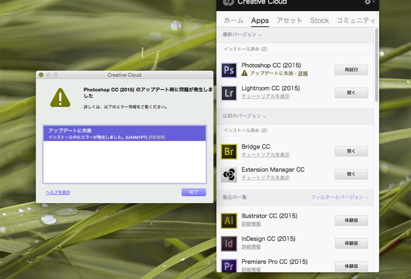The height and width of the screenshot is (279, 411).
Task: Click the error dialog's green window button
Action: pyautogui.click(x=41, y=75)
